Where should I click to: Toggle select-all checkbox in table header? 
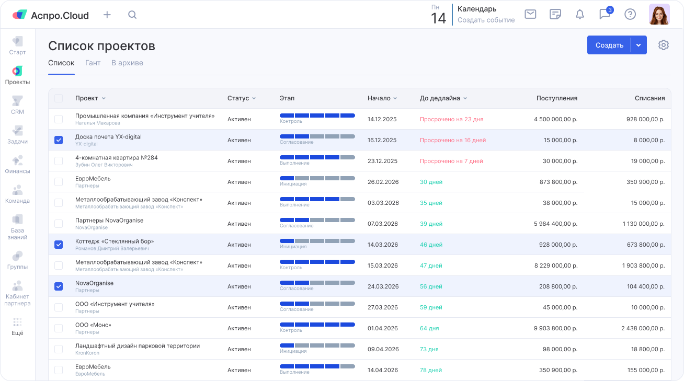[59, 98]
